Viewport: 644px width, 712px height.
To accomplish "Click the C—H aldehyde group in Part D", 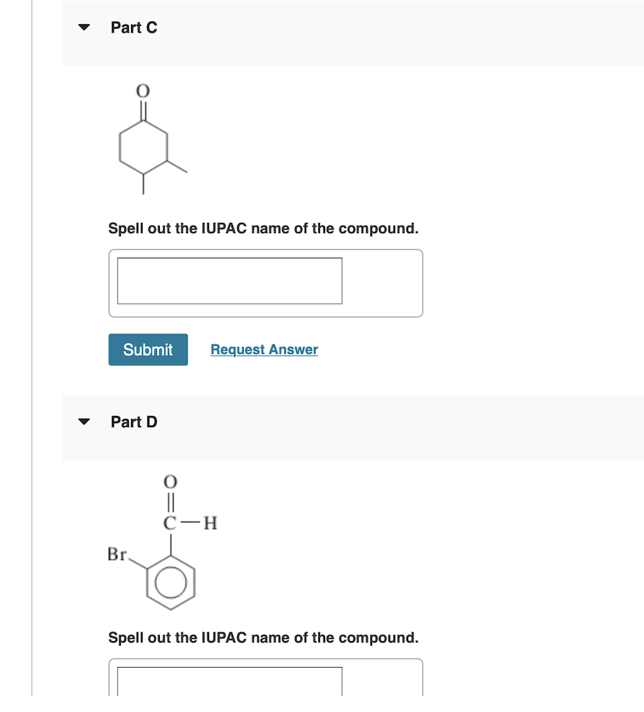I will [x=187, y=523].
